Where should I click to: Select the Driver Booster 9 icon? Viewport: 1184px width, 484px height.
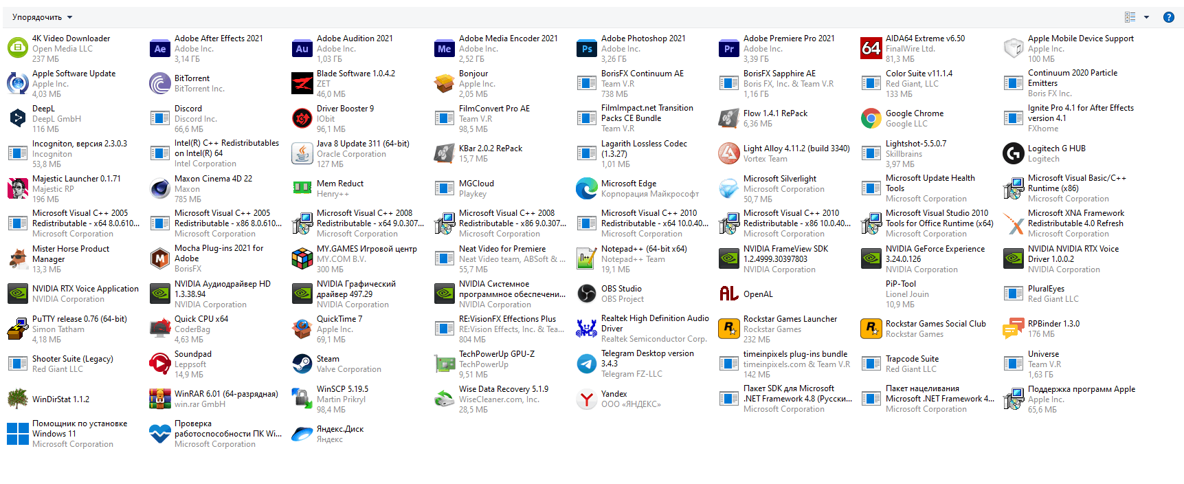coord(302,118)
